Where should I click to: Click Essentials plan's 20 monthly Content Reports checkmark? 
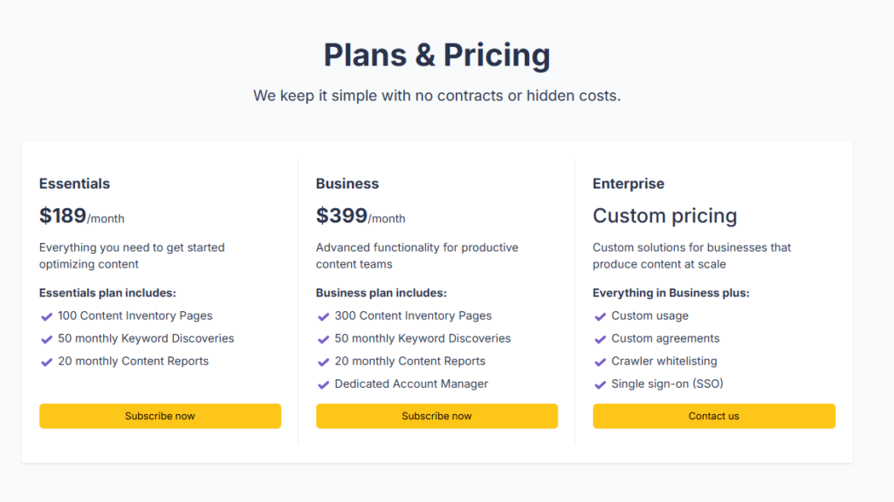pos(47,362)
